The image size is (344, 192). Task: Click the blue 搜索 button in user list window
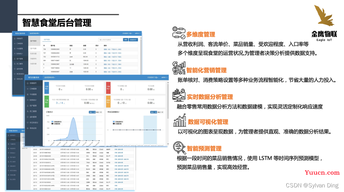coord(126,40)
